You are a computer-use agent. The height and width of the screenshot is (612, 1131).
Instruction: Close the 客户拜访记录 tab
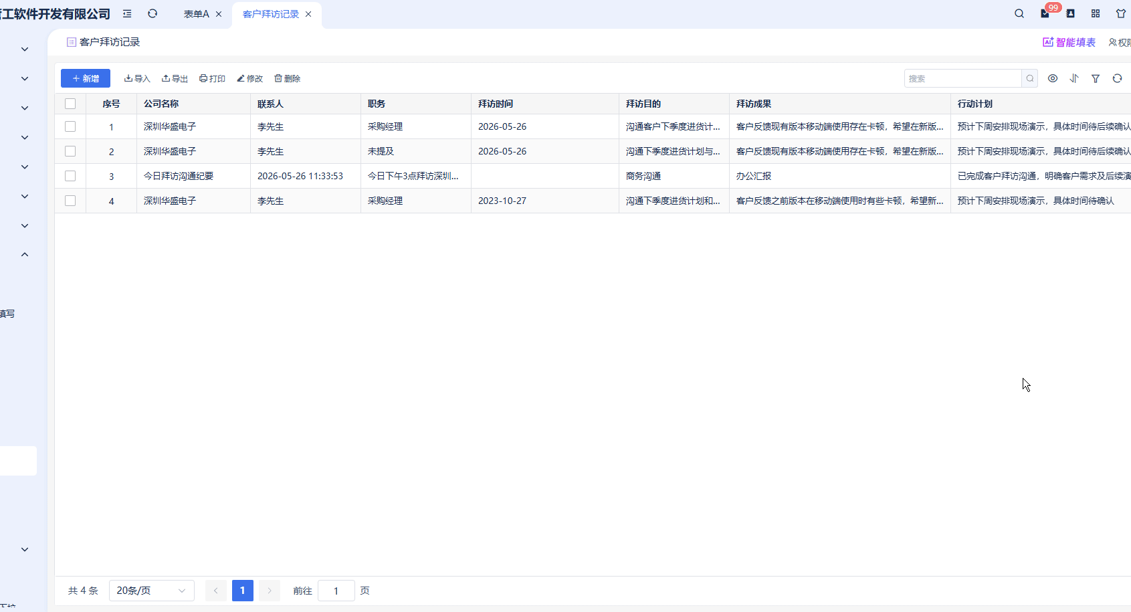[x=308, y=14]
